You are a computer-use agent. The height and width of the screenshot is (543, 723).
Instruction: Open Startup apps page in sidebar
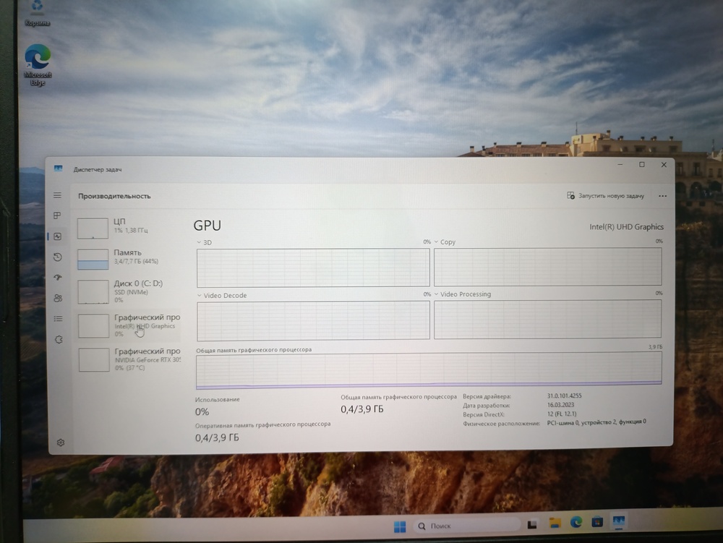point(58,278)
